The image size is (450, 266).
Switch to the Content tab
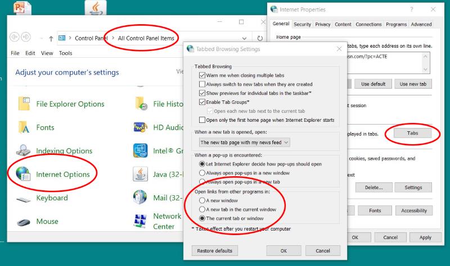pos(343,24)
